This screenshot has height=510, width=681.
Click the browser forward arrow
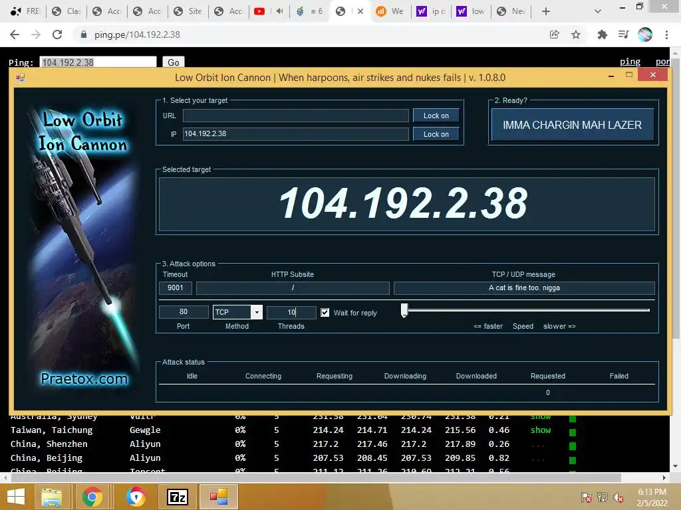36,35
